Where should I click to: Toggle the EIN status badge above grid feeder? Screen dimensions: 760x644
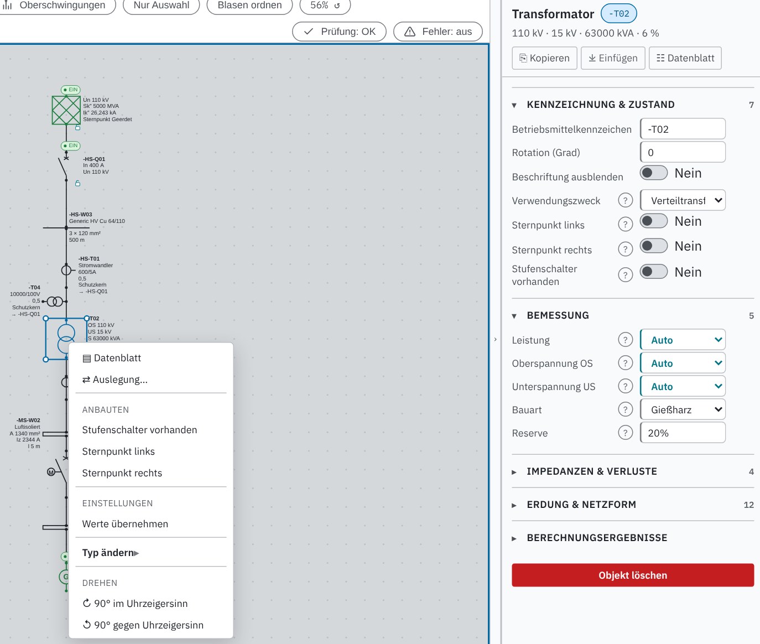[71, 90]
